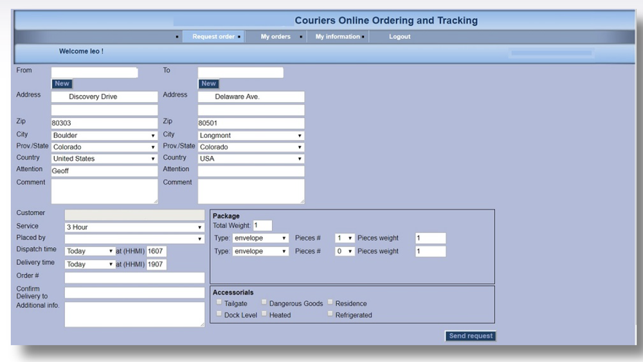Click the From name input field
The width and height of the screenshot is (643, 362).
pyautogui.click(x=95, y=73)
